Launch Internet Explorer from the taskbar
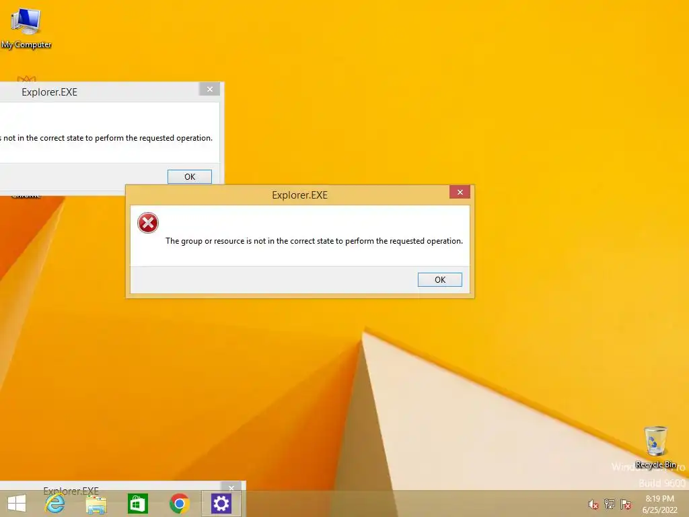This screenshot has height=517, width=689. [x=55, y=504]
